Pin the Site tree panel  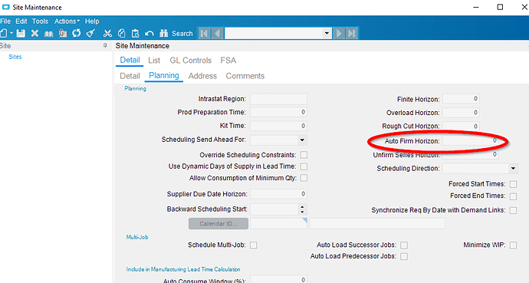105,45
